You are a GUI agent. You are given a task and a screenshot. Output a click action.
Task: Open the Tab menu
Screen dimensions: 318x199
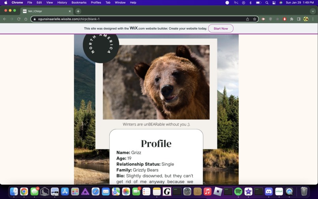pyautogui.click(x=108, y=3)
